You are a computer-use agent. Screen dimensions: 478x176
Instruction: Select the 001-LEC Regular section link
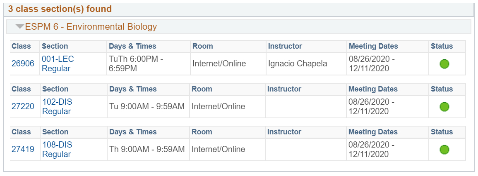pyautogui.click(x=58, y=64)
